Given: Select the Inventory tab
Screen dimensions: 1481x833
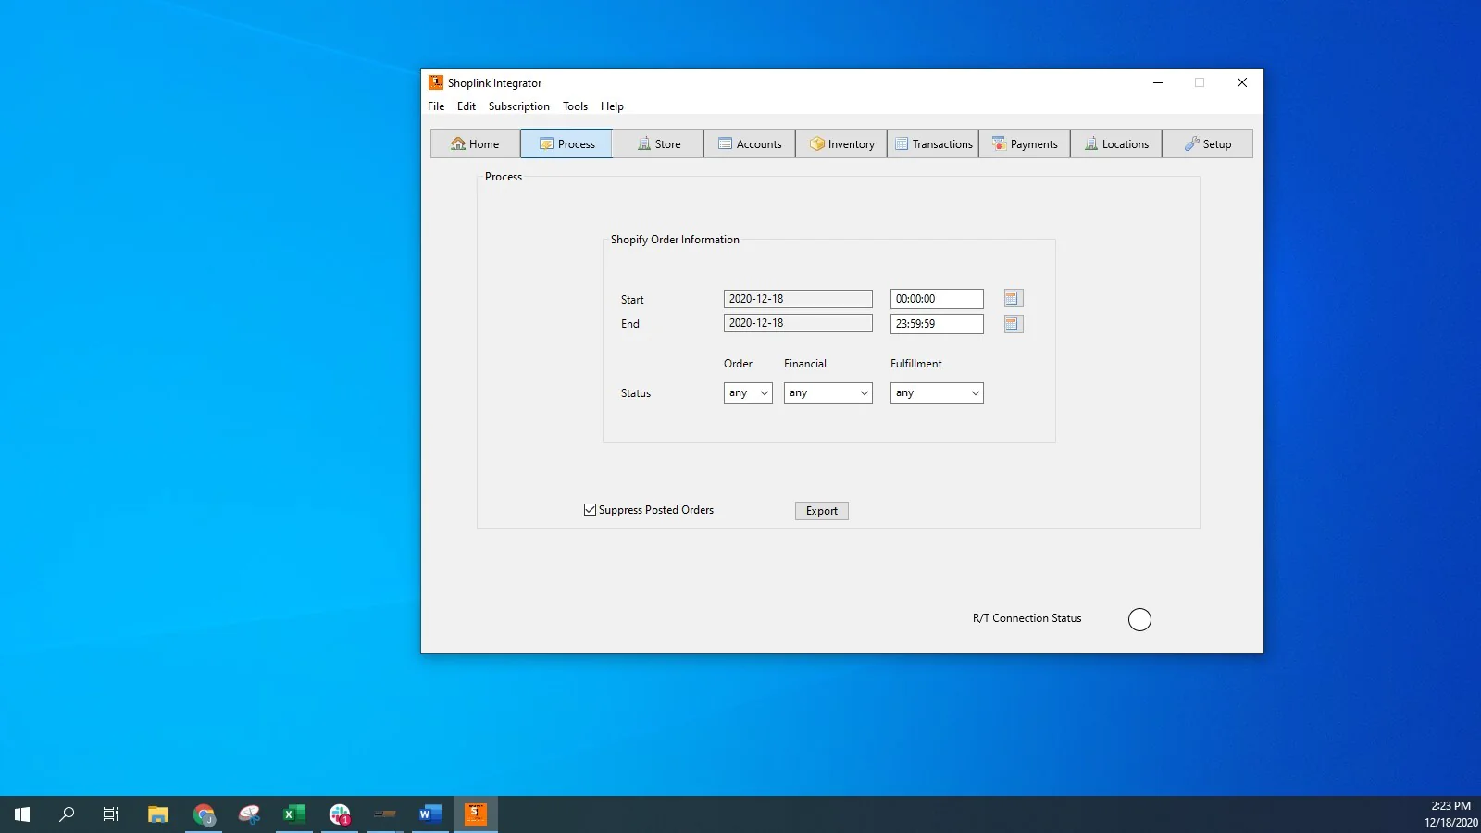Looking at the screenshot, I should pos(841,144).
